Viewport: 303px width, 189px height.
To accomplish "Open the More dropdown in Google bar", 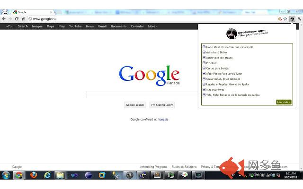I will pyautogui.click(x=152, y=26).
